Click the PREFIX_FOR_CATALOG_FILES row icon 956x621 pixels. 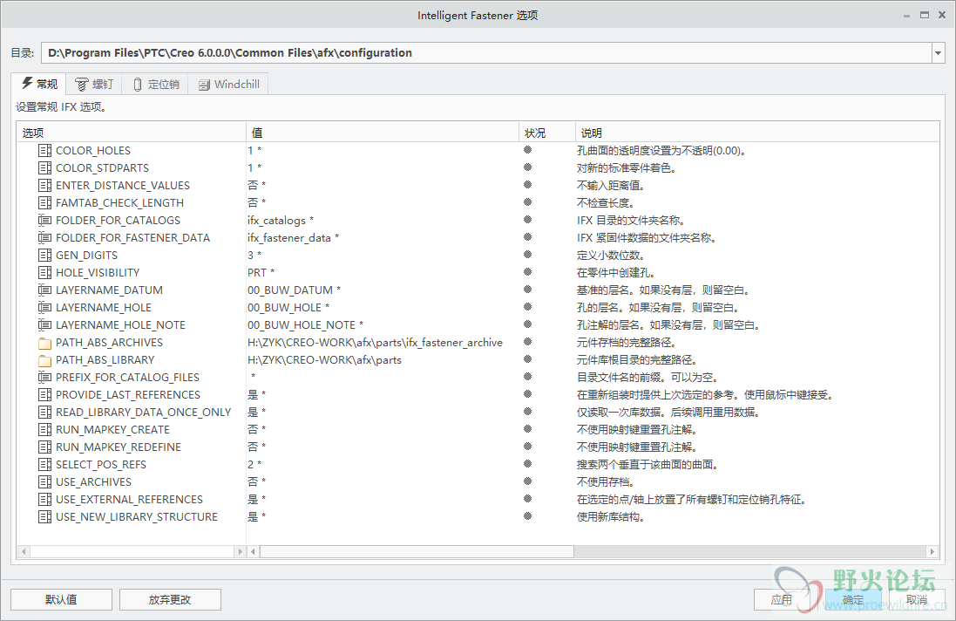[44, 377]
